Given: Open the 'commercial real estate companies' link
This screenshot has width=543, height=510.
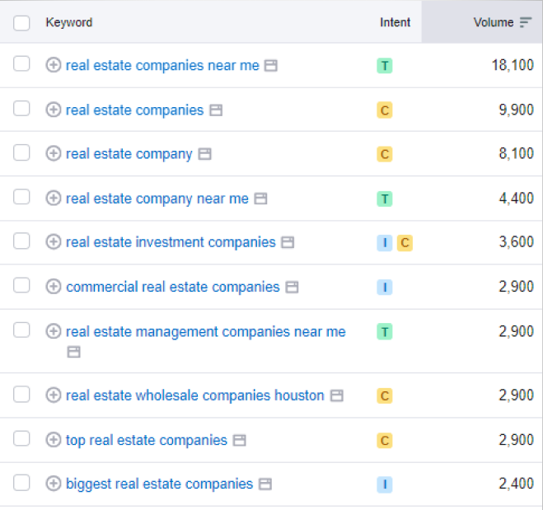Looking at the screenshot, I should click(x=172, y=287).
